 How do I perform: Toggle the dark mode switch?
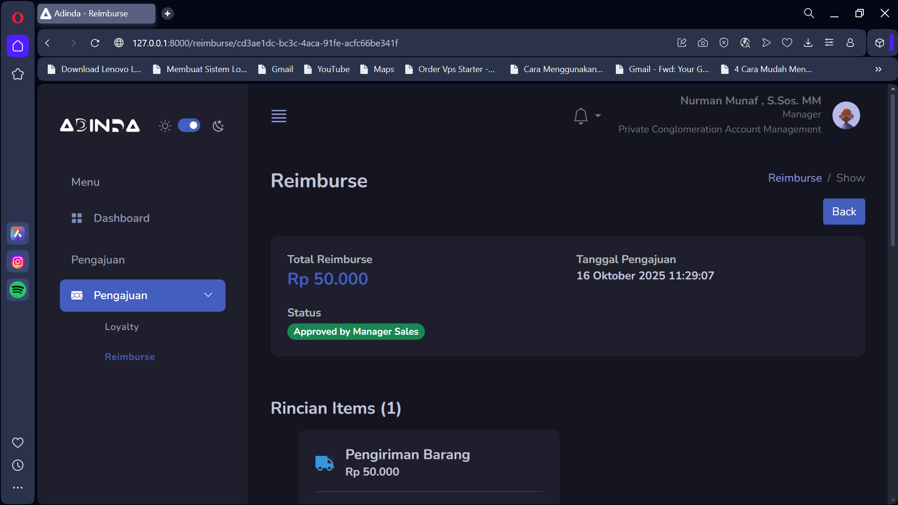(x=189, y=125)
